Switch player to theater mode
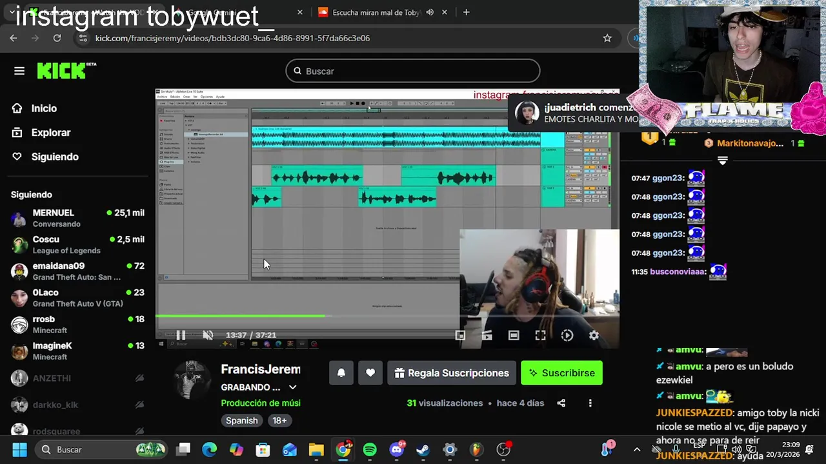This screenshot has width=826, height=464. tap(514, 335)
